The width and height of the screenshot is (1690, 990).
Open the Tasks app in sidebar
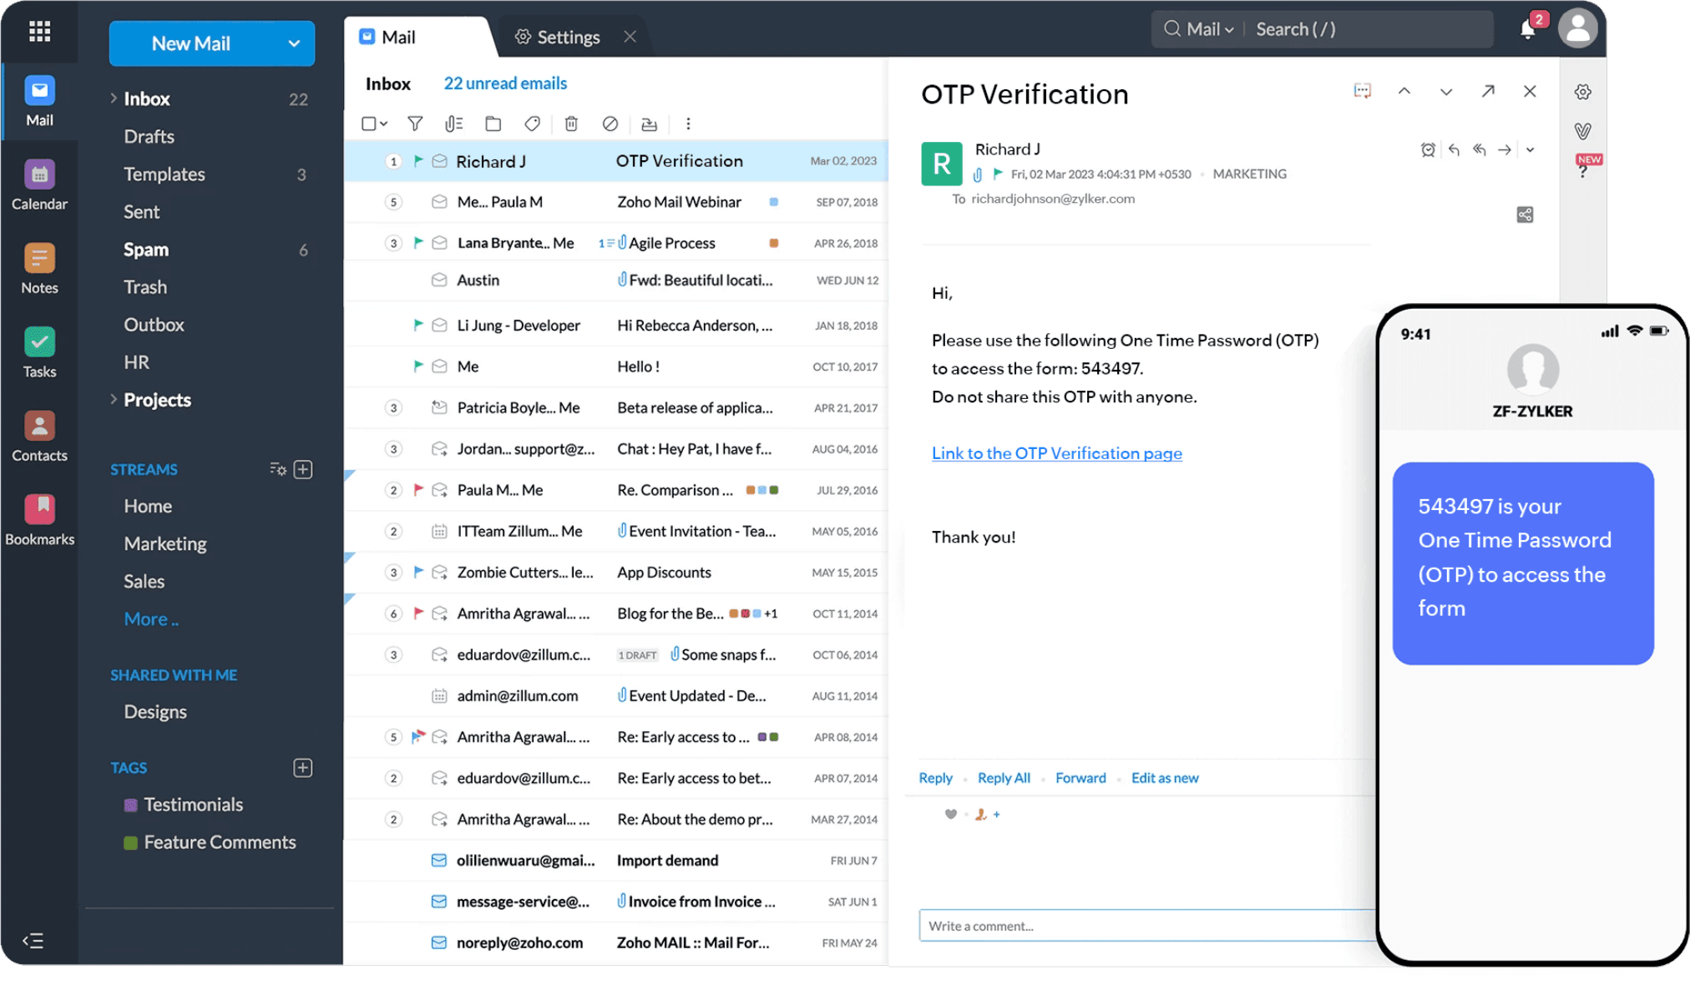point(39,352)
